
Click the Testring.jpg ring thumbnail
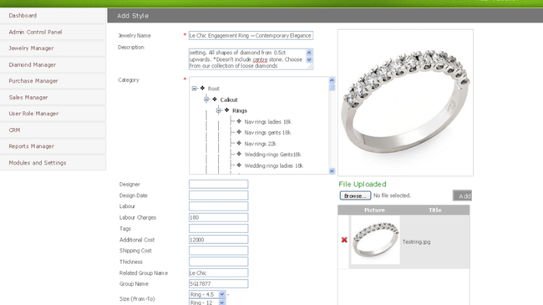(x=375, y=240)
